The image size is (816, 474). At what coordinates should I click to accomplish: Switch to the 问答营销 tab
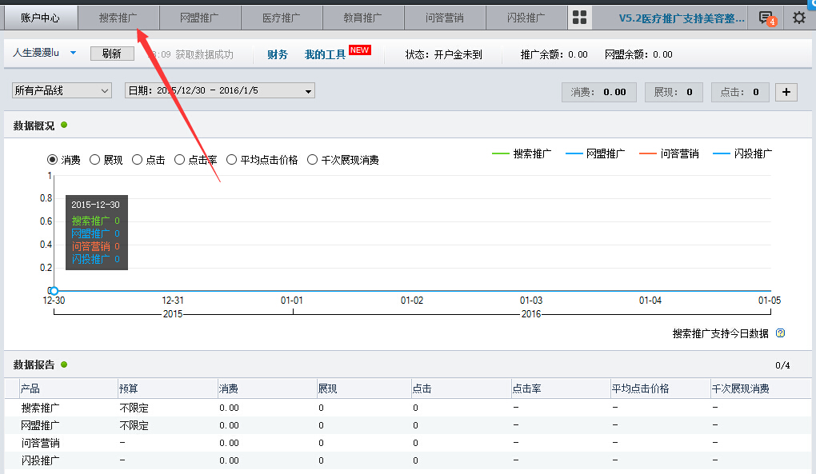click(445, 18)
